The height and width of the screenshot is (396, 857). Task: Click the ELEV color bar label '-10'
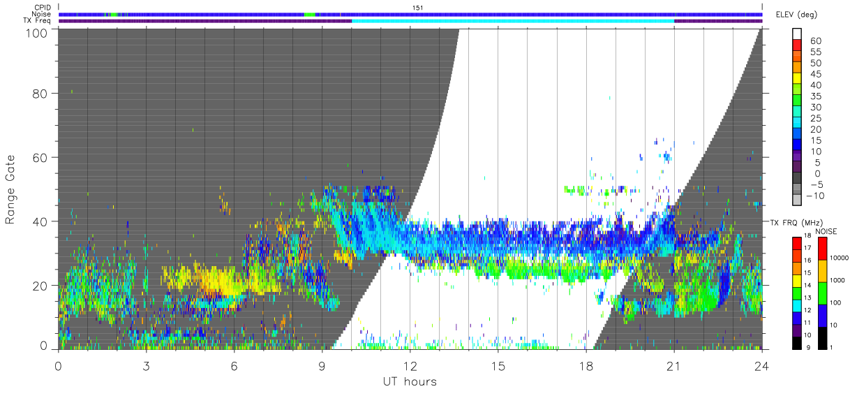point(816,196)
